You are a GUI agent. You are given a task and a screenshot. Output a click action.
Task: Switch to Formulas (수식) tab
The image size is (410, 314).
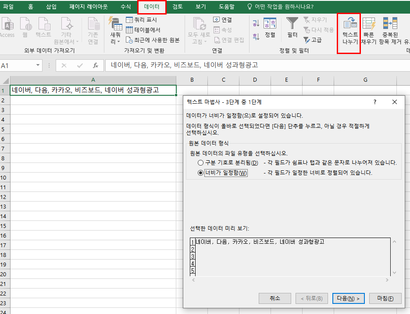point(125,7)
